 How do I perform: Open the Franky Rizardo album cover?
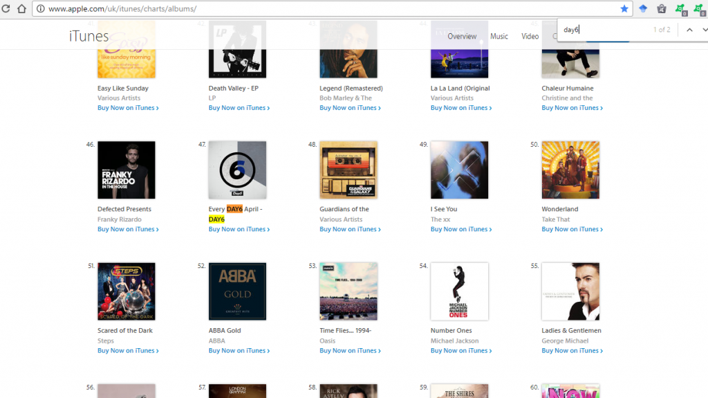coord(127,170)
